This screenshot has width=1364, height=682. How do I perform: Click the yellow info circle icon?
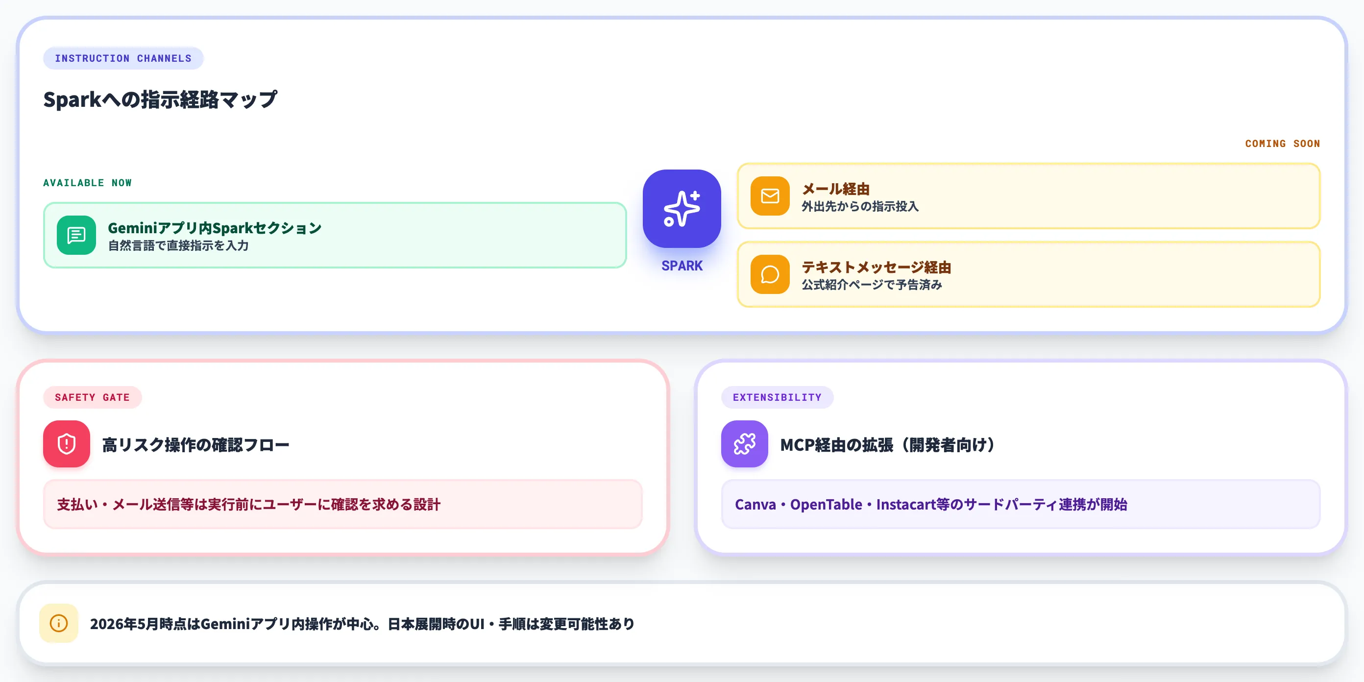coord(59,623)
